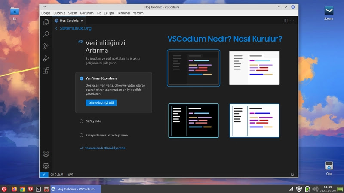Click the Verimliliğinizi Artırma heading
Screen dimensions: 344x193
coord(105,46)
